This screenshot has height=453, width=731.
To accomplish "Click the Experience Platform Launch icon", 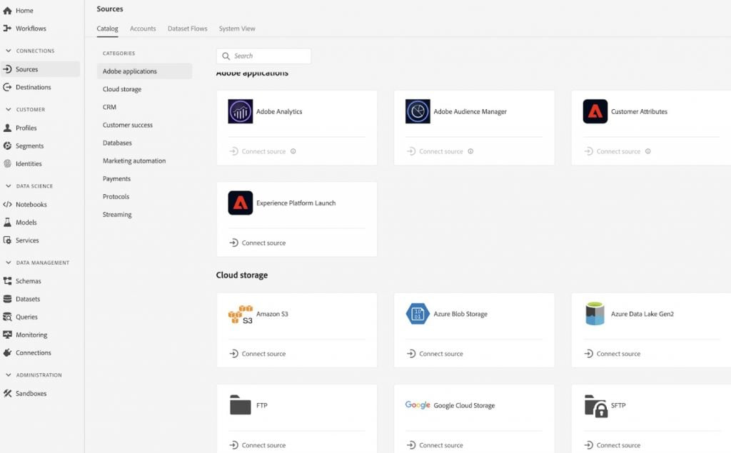I will (x=241, y=203).
